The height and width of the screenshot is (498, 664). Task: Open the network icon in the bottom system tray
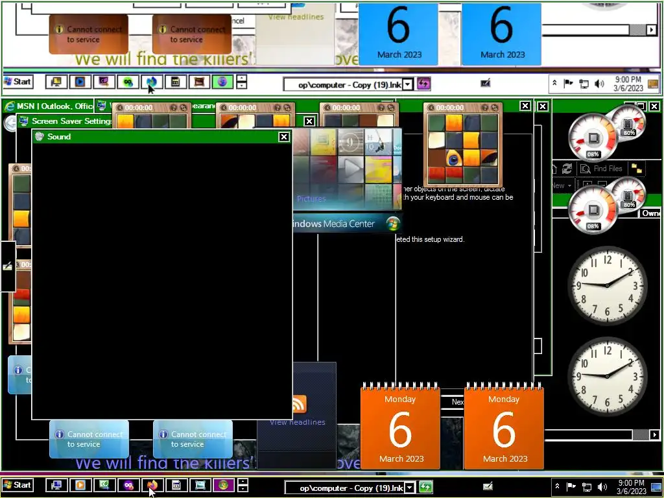click(586, 487)
